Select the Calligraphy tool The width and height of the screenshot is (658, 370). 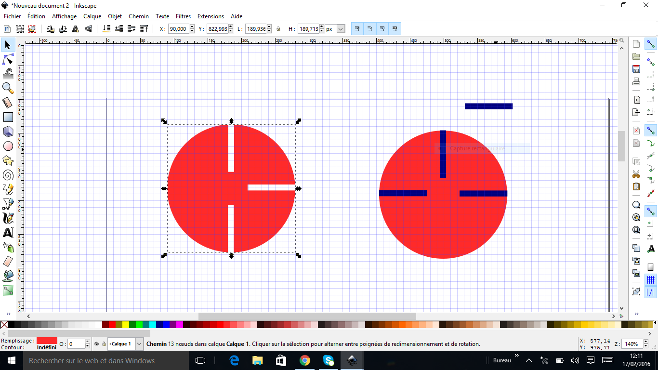click(8, 218)
